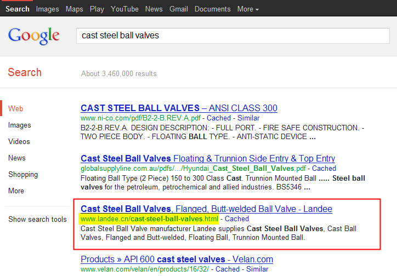
Task: Filter results by Images in sidebar
Action: tap(20, 125)
